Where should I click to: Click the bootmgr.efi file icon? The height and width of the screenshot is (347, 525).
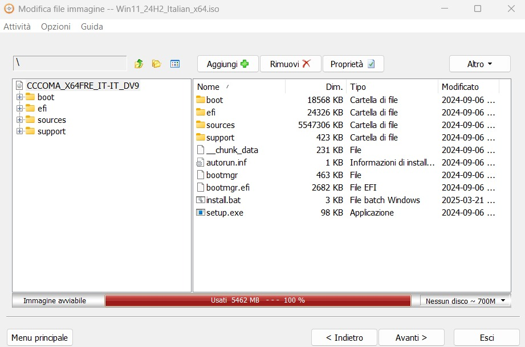click(x=201, y=187)
